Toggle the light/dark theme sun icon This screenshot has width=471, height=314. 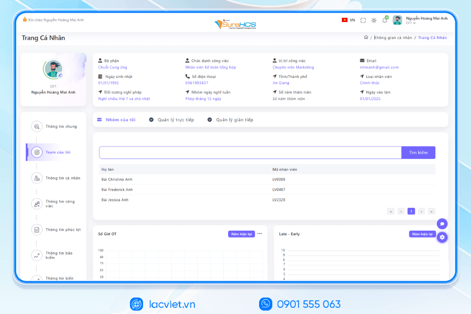tap(374, 20)
